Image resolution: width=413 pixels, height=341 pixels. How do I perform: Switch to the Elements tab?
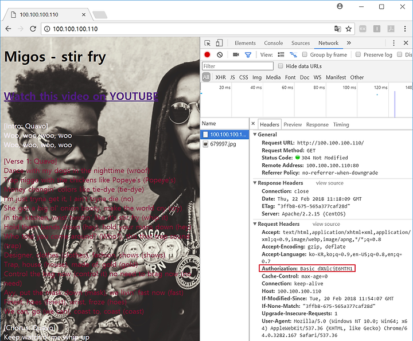pos(245,43)
